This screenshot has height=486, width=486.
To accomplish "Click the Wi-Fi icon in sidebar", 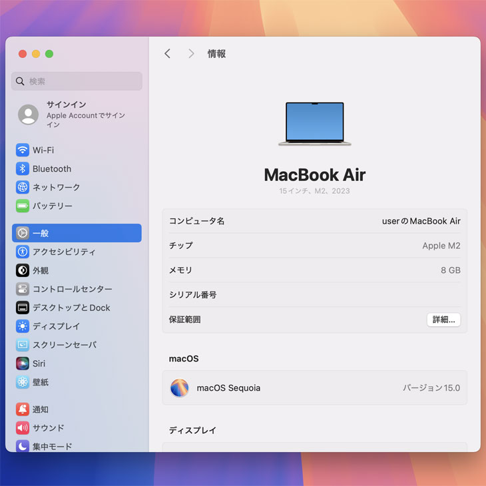I will 23,150.
